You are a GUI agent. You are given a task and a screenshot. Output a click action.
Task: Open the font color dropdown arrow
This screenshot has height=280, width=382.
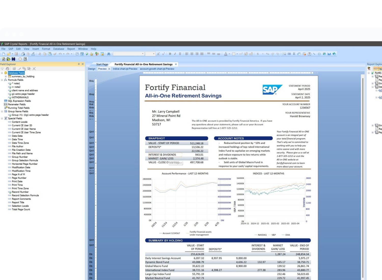(x=229, y=54)
